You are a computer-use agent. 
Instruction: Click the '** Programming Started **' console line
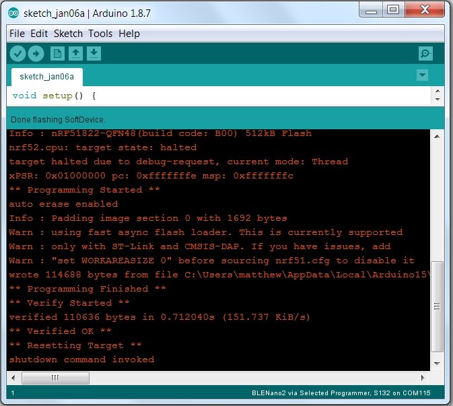(84, 190)
